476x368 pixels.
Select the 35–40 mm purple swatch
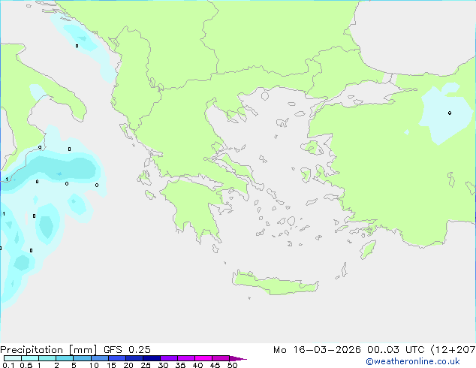tap(186, 358)
